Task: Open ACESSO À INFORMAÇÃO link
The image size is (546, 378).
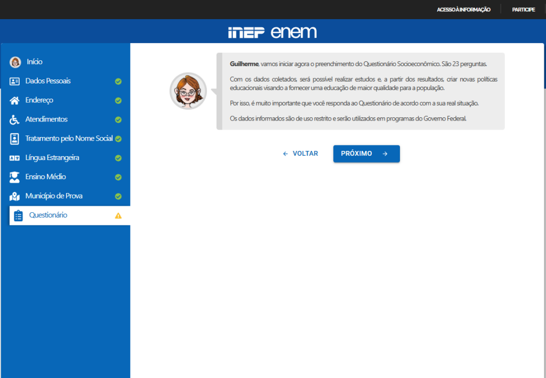Action: pos(463,10)
